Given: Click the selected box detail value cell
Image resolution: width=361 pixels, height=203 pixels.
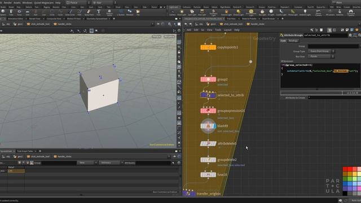Looking at the screenshot, I should (x=16, y=171).
